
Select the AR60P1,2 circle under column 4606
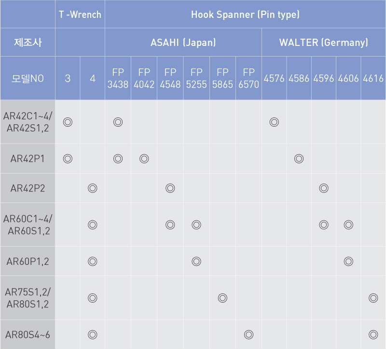click(348, 261)
